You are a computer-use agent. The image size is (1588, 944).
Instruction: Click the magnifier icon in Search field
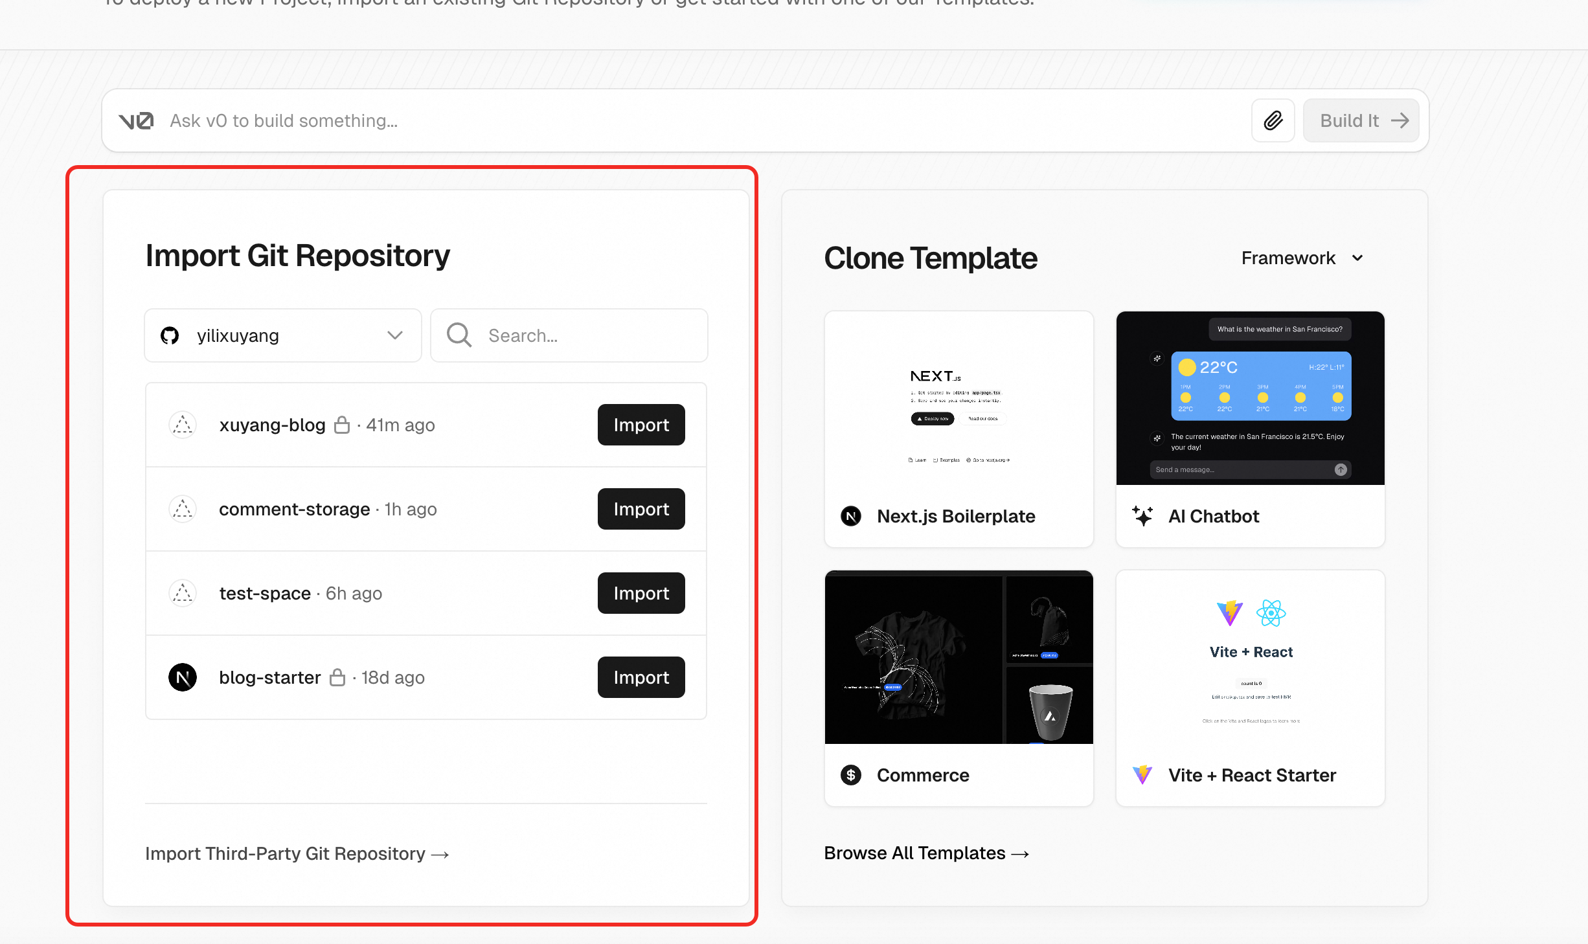[459, 335]
